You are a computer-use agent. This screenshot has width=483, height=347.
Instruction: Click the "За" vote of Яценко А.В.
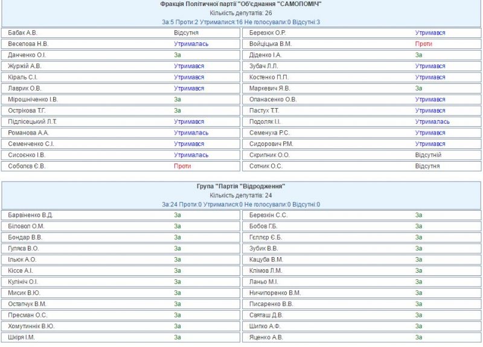point(418,337)
